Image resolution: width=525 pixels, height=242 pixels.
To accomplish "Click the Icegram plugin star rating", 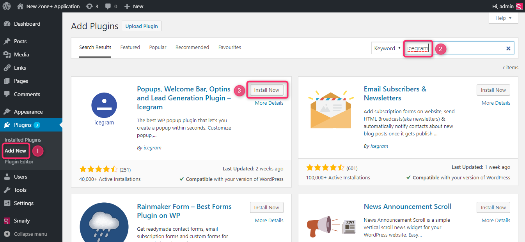I will [98, 169].
